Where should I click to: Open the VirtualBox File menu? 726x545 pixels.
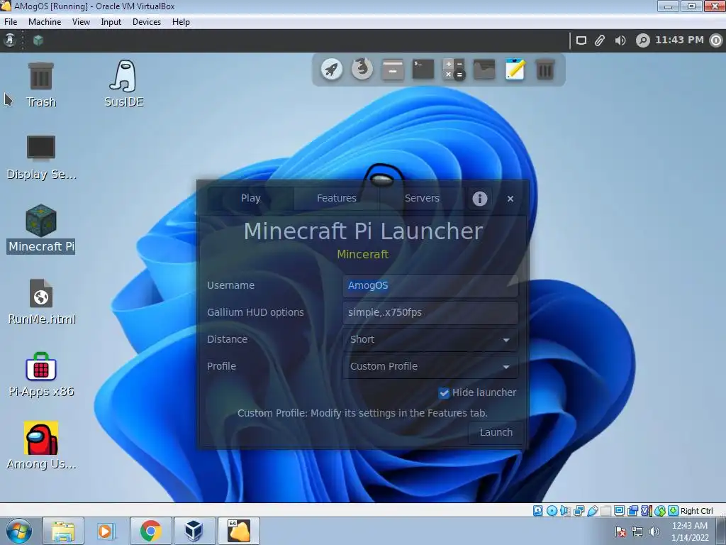click(x=11, y=22)
